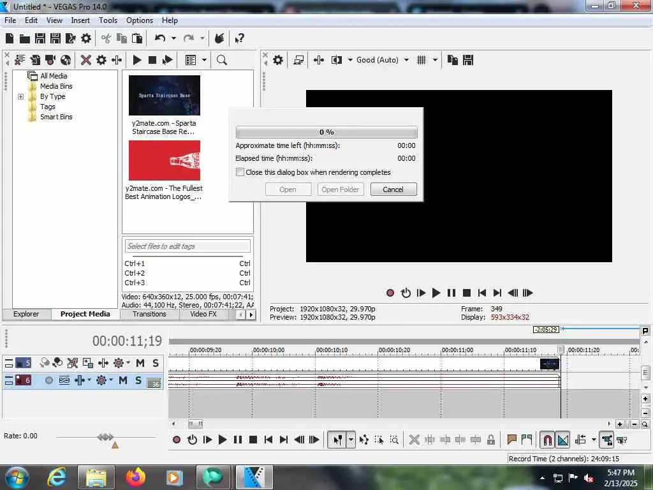Click Split Screen View icon in preview
The image size is (653, 490).
pyautogui.click(x=337, y=60)
